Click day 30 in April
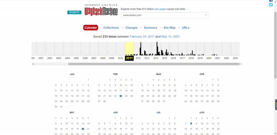277x135 pixels. click(218, 101)
